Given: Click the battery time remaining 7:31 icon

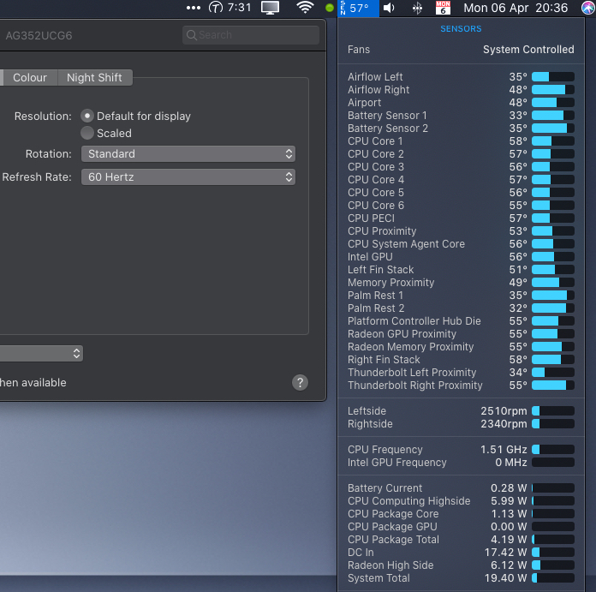Looking at the screenshot, I should 230,8.
